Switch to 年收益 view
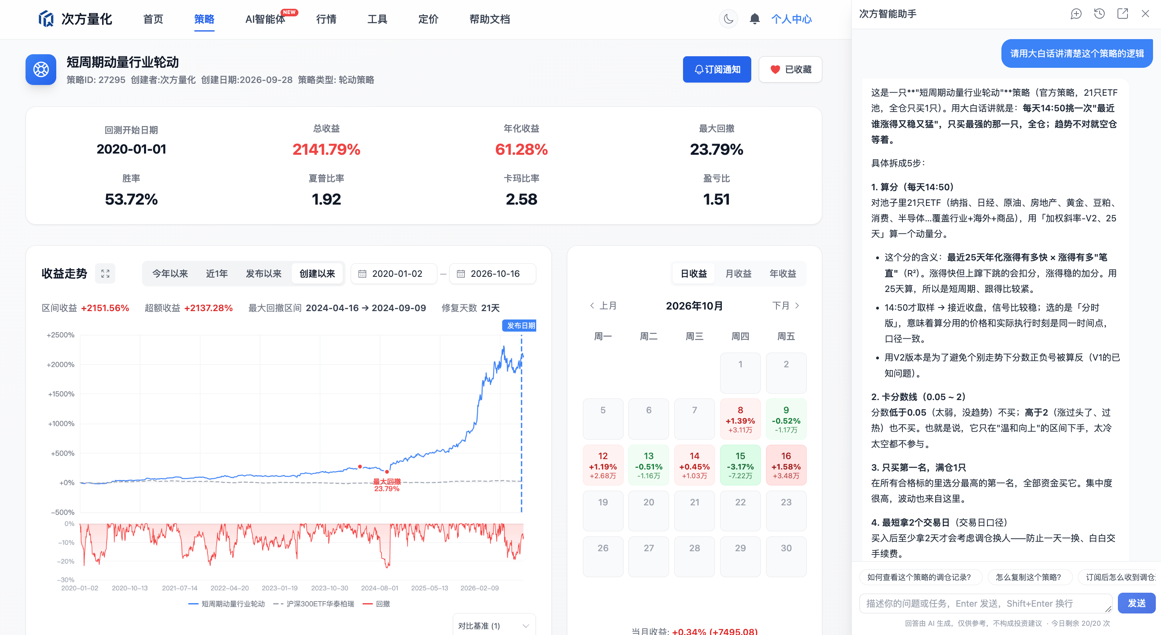1161x635 pixels. (x=782, y=274)
